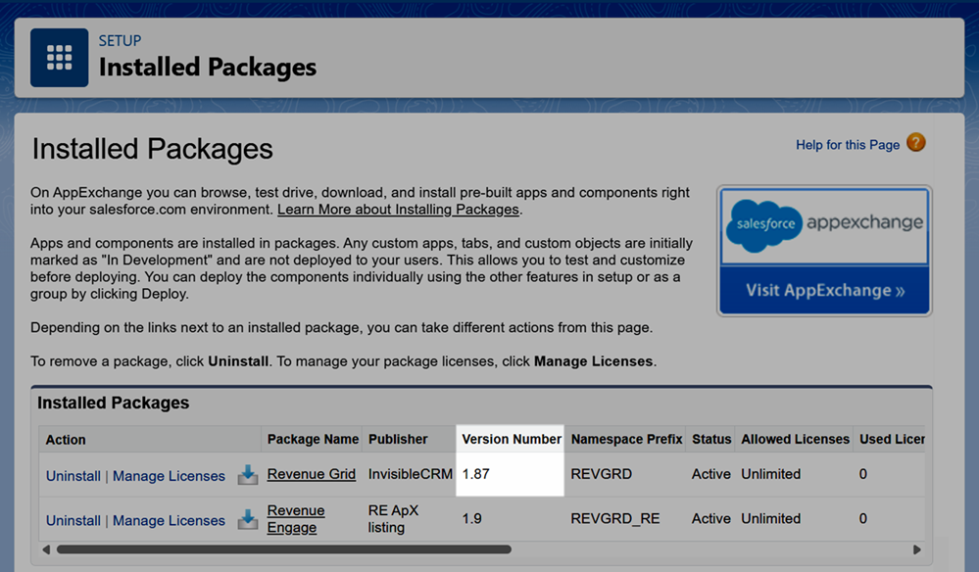This screenshot has height=572, width=979.
Task: Click the right arrow of the horizontal scrollbar
Action: [x=916, y=549]
